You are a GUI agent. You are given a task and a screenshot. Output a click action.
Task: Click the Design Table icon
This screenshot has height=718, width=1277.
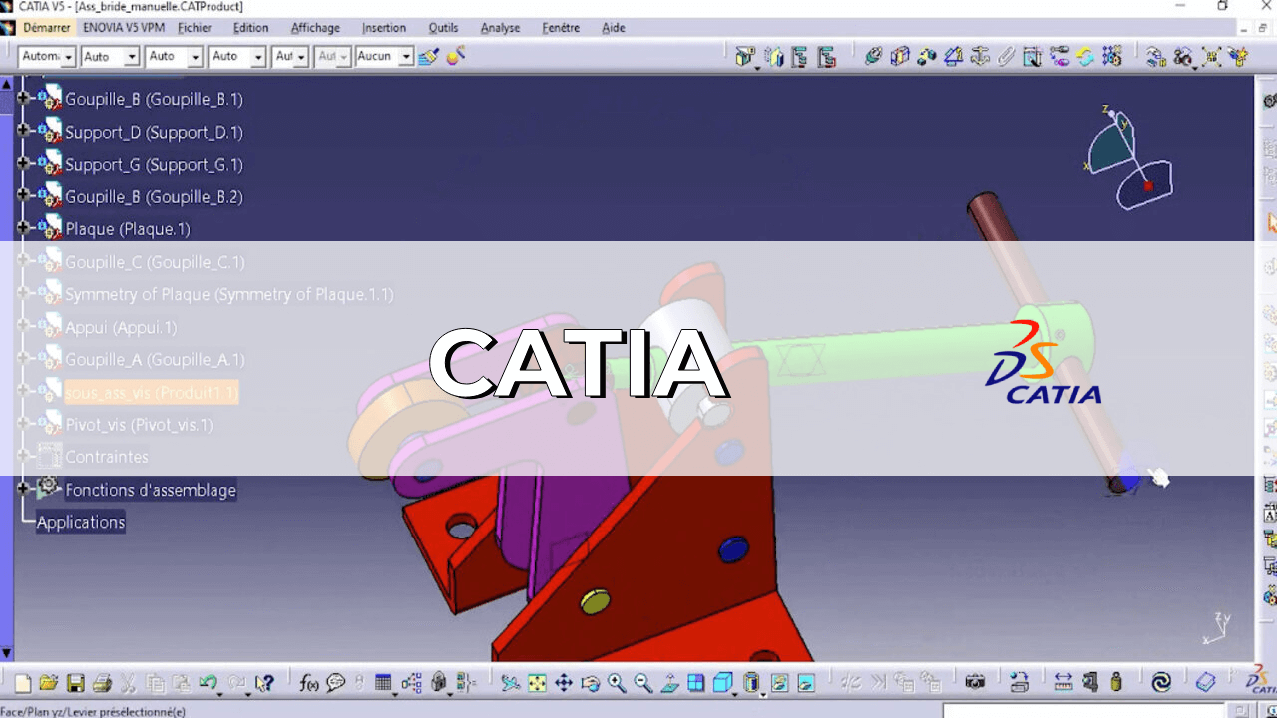[x=383, y=683]
